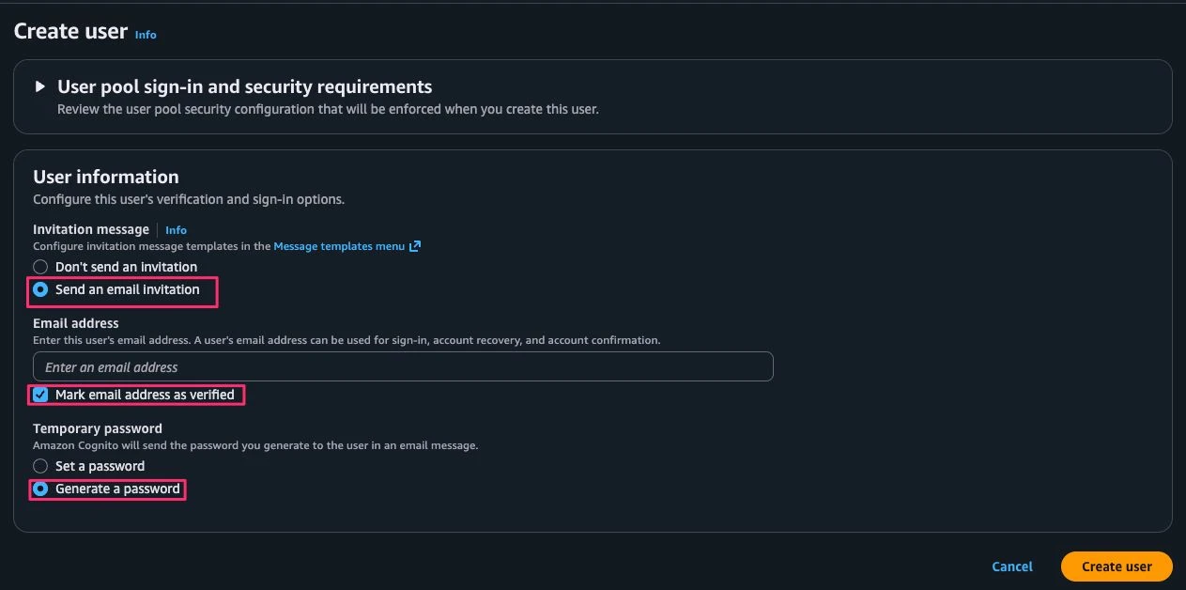This screenshot has width=1186, height=590.
Task: Select 'Don't send an invitation' radio button
Action: [x=40, y=267]
